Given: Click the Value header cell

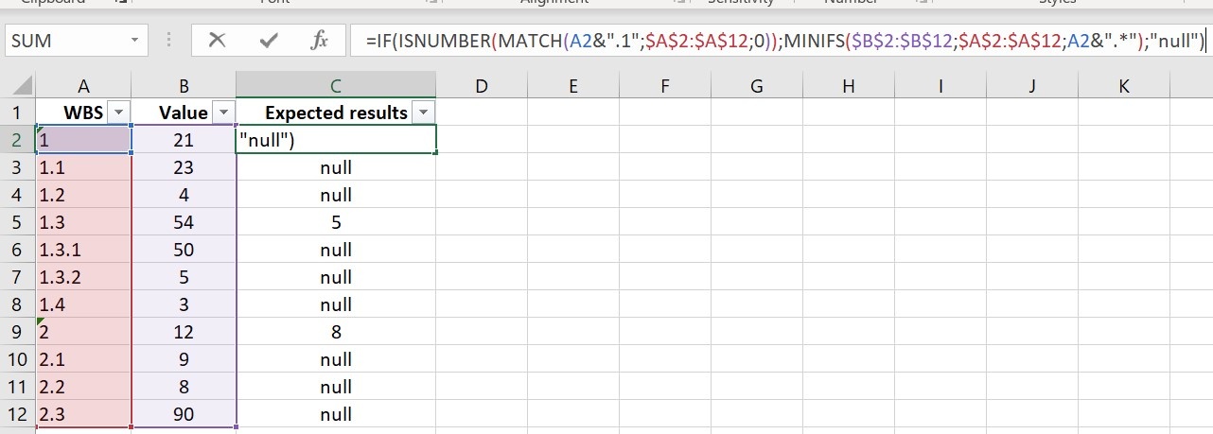Looking at the screenshot, I should coord(184,113).
